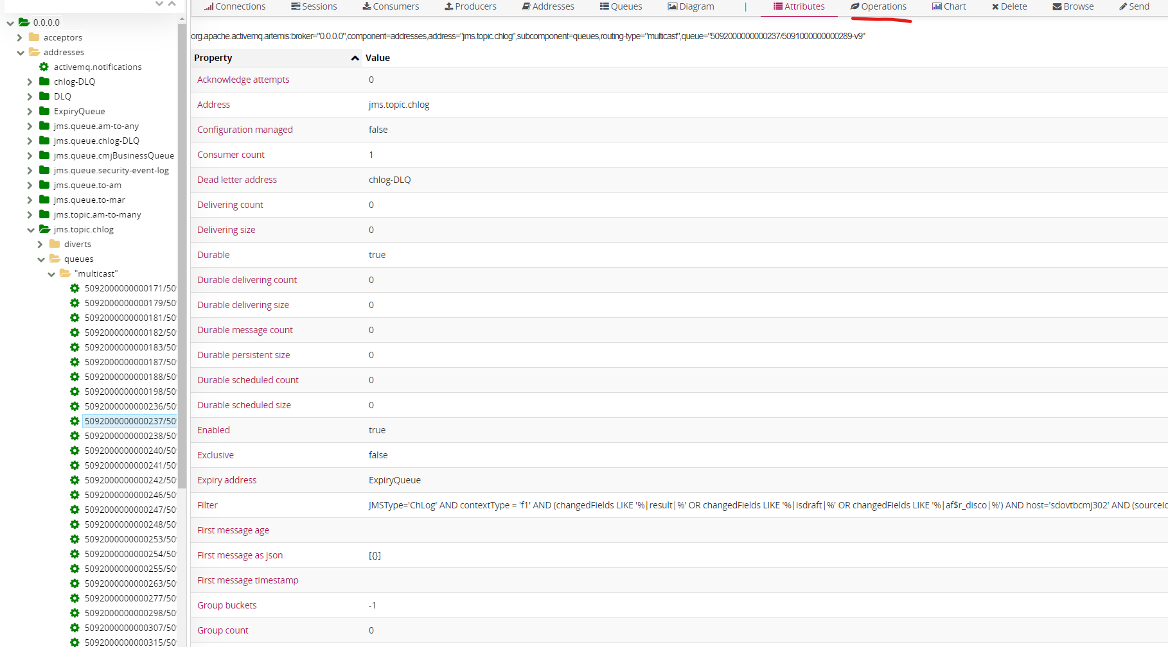Switch to the Consumers tab
The image size is (1168, 647).
tap(391, 6)
